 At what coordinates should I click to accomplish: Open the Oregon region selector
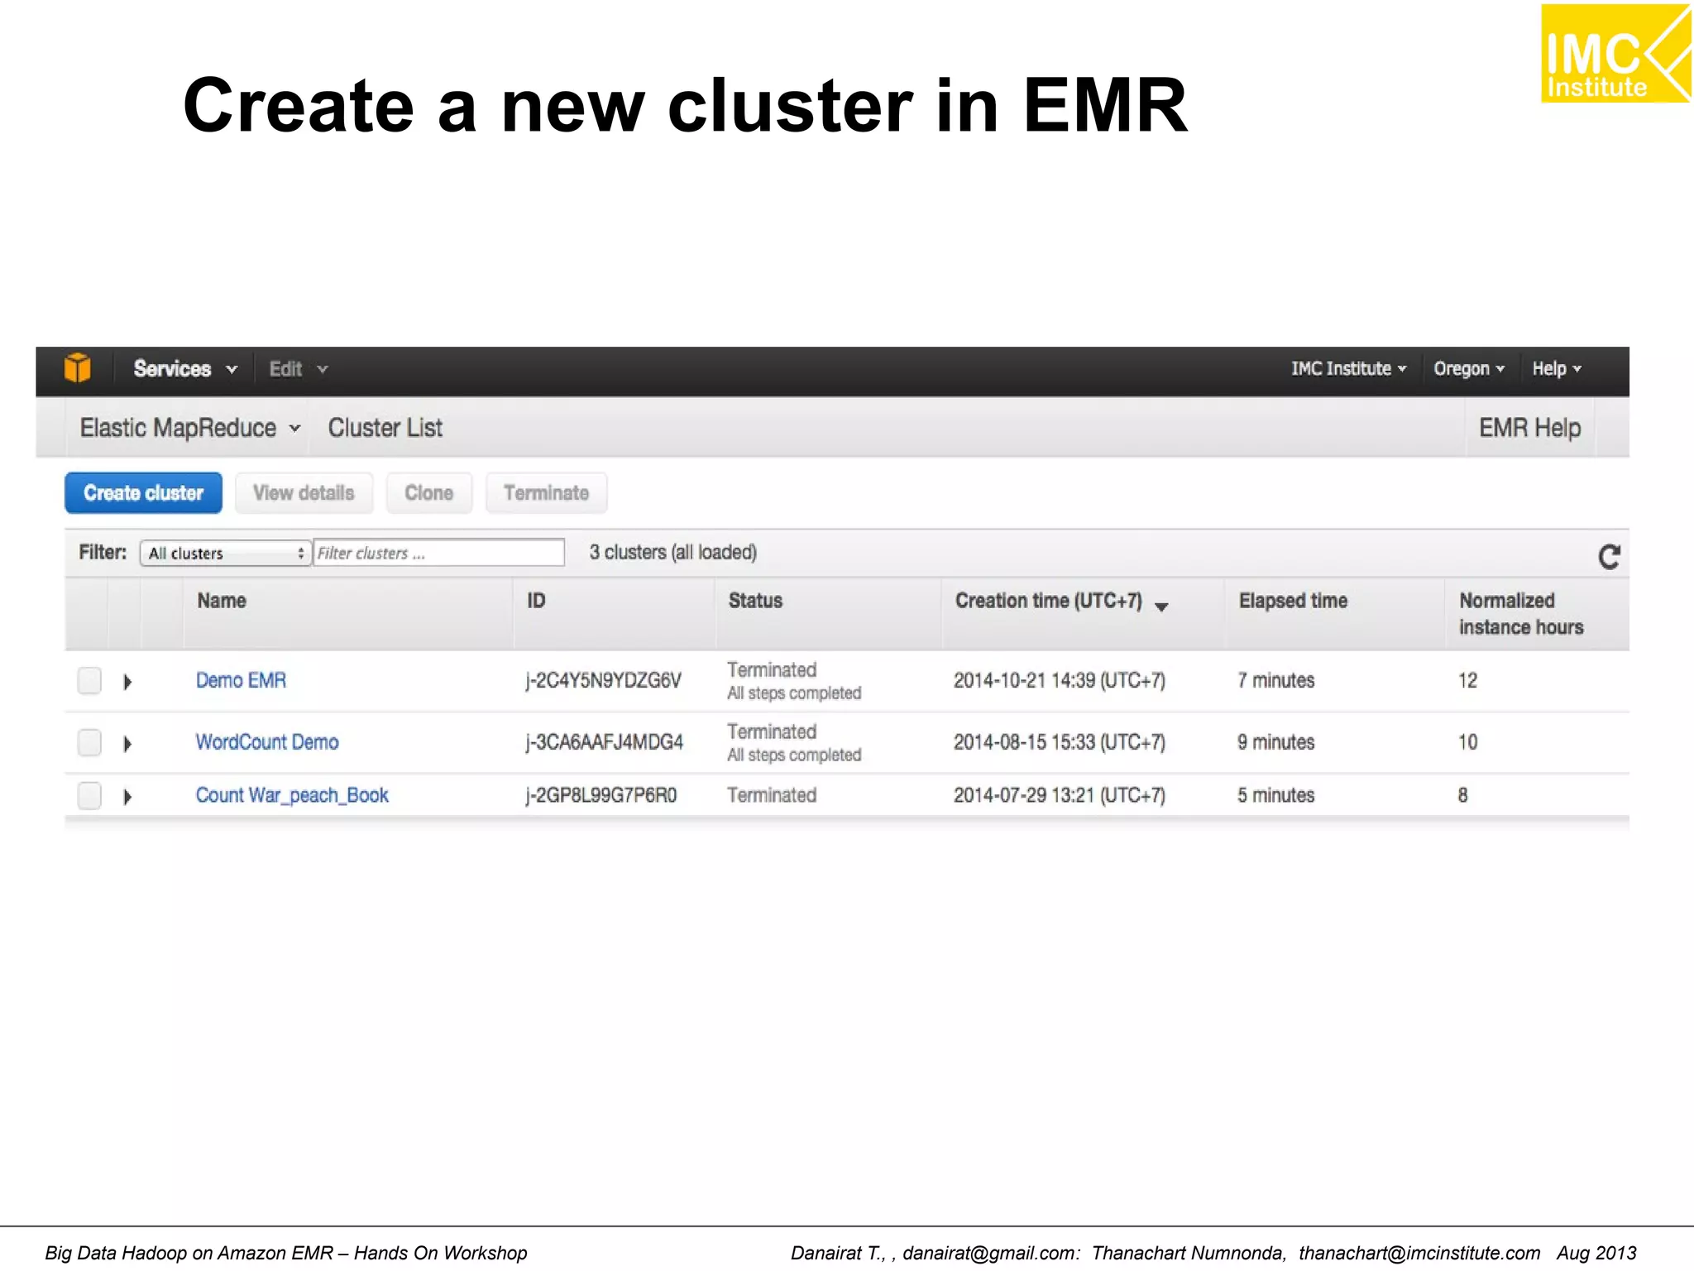point(1468,369)
